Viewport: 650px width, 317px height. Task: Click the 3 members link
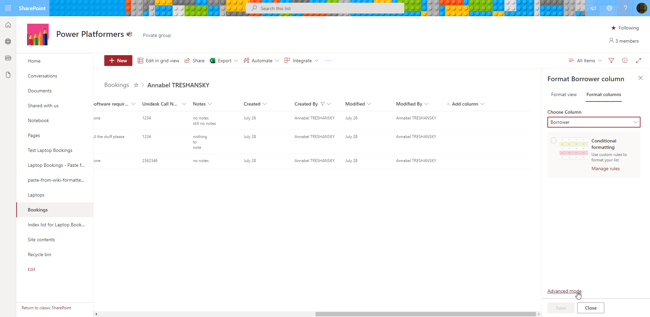pos(624,41)
